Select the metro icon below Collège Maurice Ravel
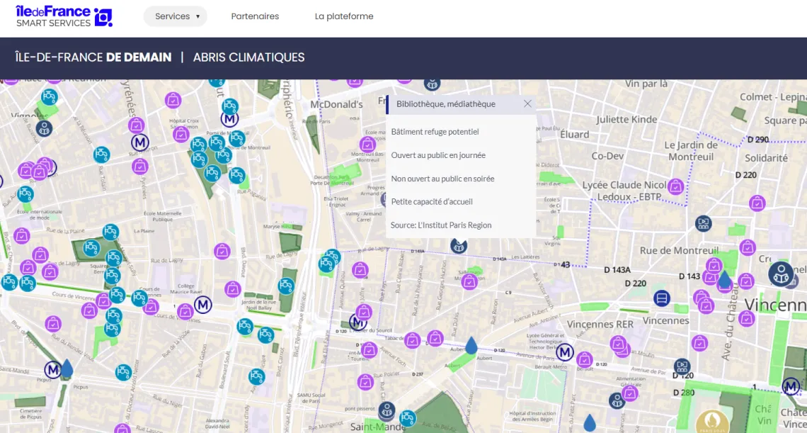The width and height of the screenshot is (807, 433). (203, 305)
